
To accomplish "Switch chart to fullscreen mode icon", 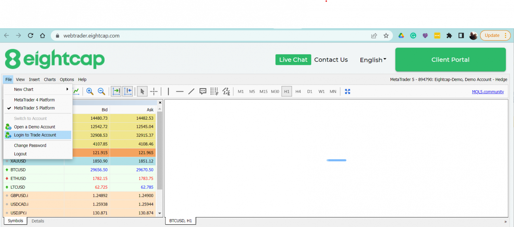I will 347,91.
